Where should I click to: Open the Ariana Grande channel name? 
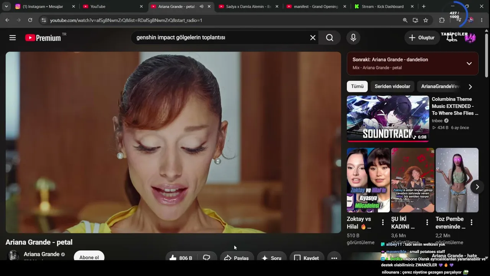tap(41, 254)
